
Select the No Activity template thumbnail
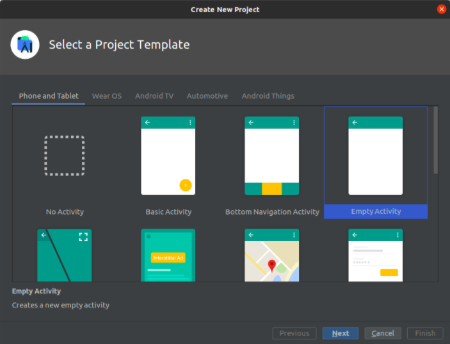[65, 156]
